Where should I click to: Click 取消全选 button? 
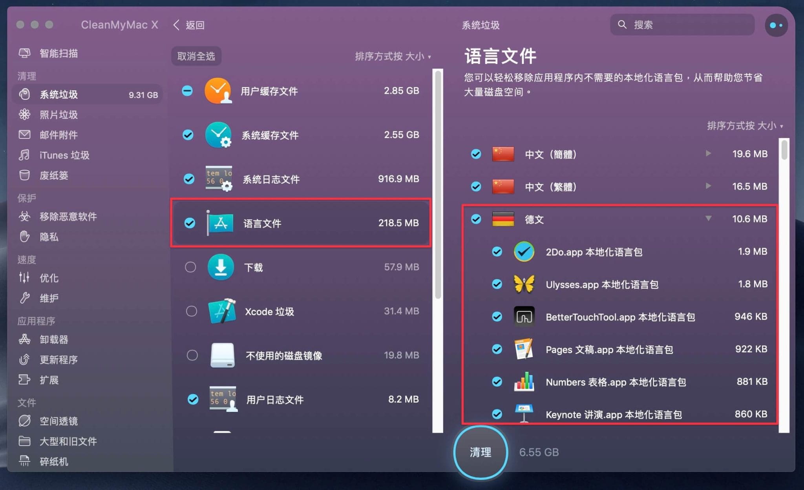(x=195, y=55)
